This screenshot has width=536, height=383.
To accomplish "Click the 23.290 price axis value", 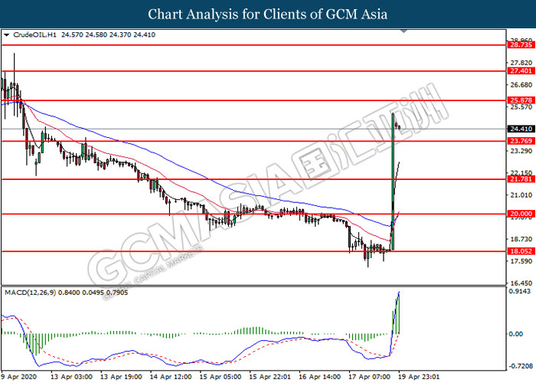I will (521, 151).
